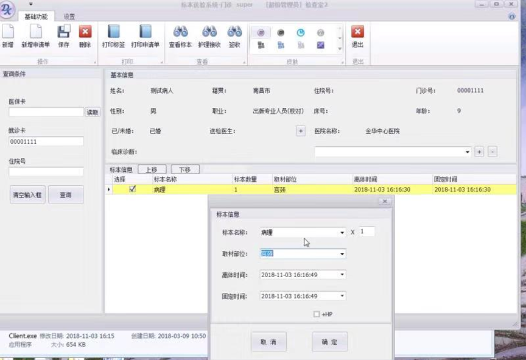Click the 上移 move up button
Image resolution: width=526 pixels, height=360 pixels.
152,169
